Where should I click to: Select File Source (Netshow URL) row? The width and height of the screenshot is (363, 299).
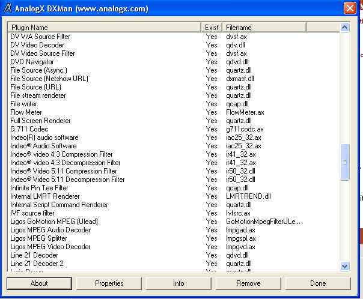pyautogui.click(x=174, y=79)
